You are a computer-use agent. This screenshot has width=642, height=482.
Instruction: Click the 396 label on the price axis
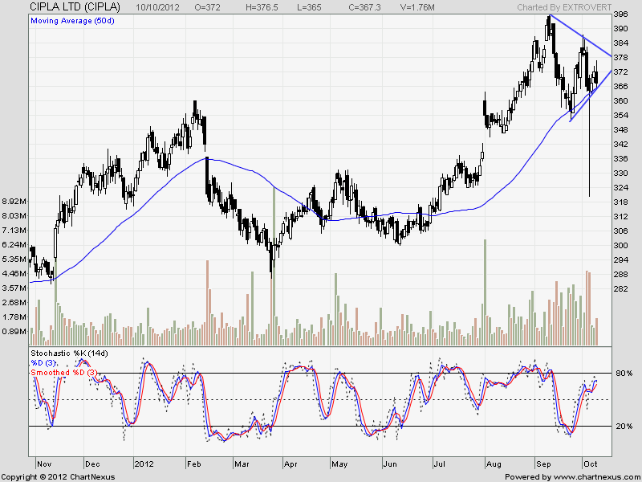pos(620,15)
